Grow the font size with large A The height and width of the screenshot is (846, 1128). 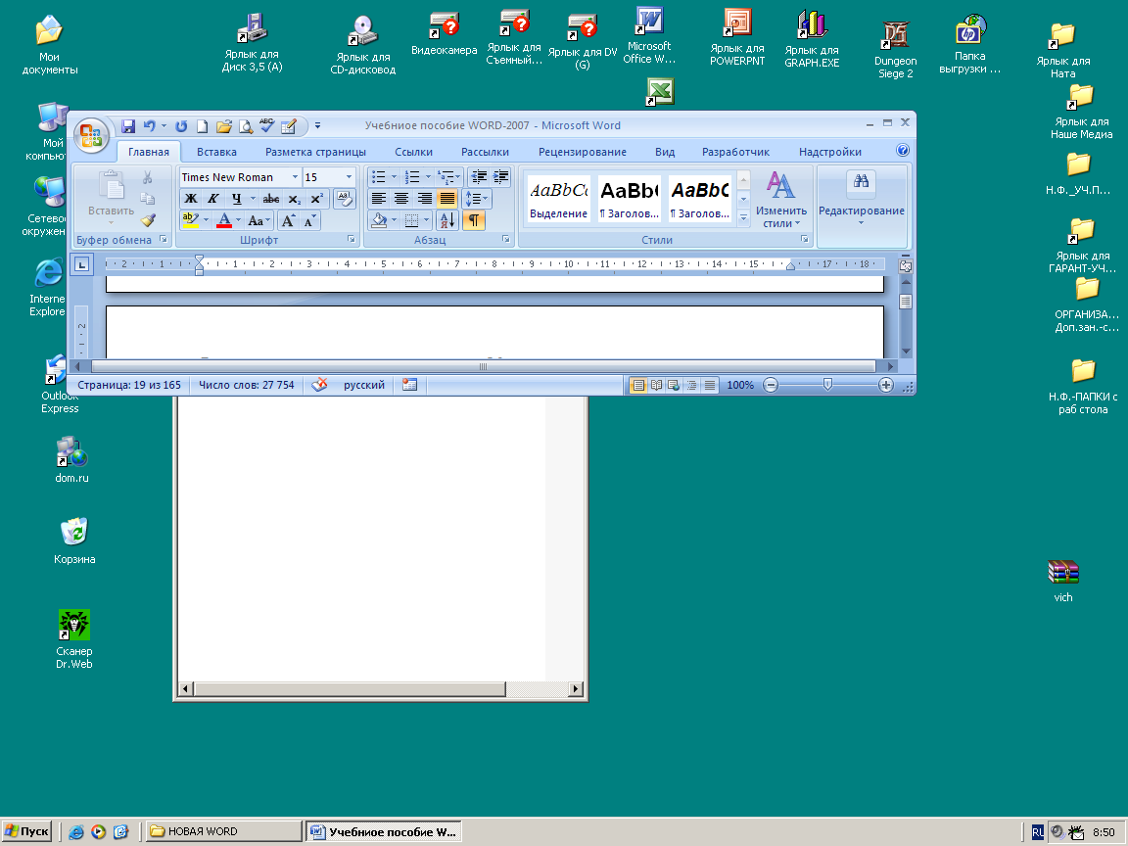pos(289,221)
